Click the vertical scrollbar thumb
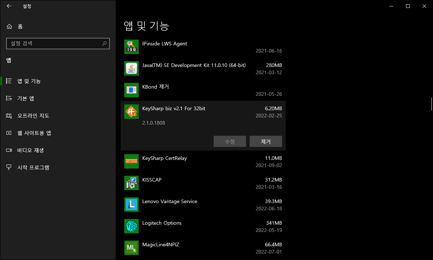433x260 pixels. (431, 104)
